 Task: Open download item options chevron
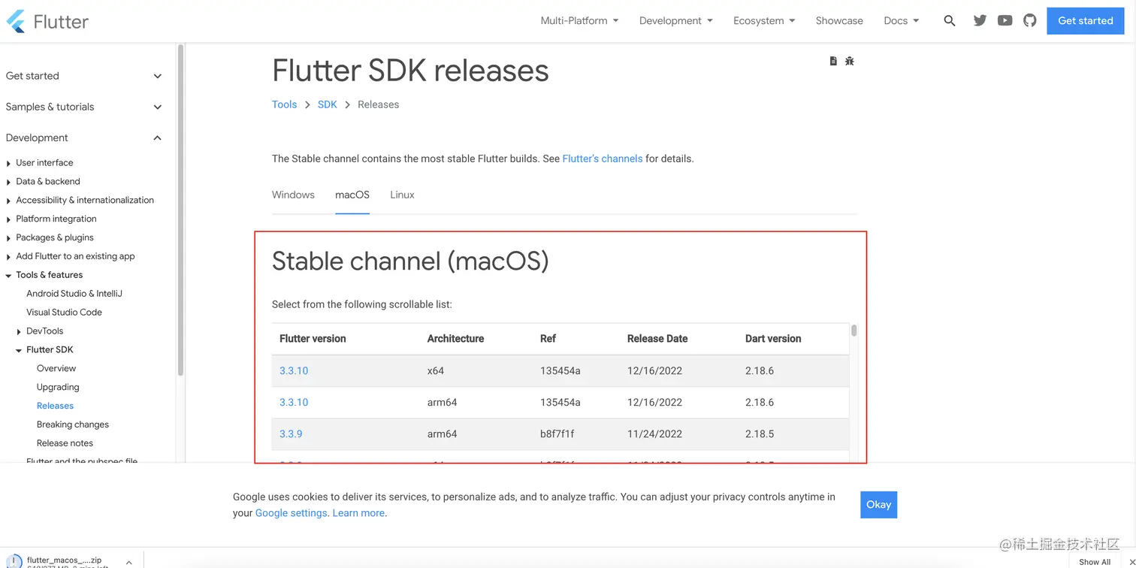point(129,562)
